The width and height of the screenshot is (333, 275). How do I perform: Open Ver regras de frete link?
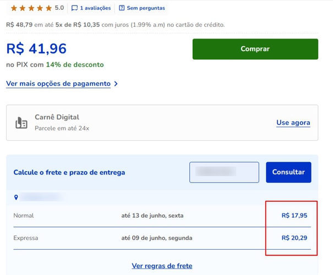(x=162, y=266)
